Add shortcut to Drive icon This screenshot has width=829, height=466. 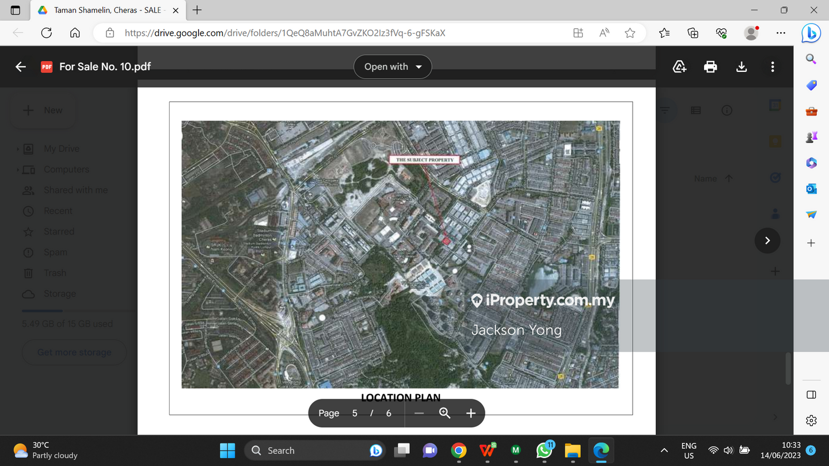(x=679, y=67)
